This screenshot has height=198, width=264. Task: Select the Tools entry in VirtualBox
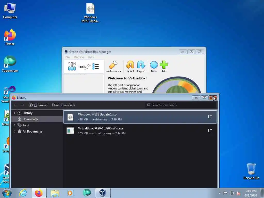pyautogui.click(x=84, y=67)
